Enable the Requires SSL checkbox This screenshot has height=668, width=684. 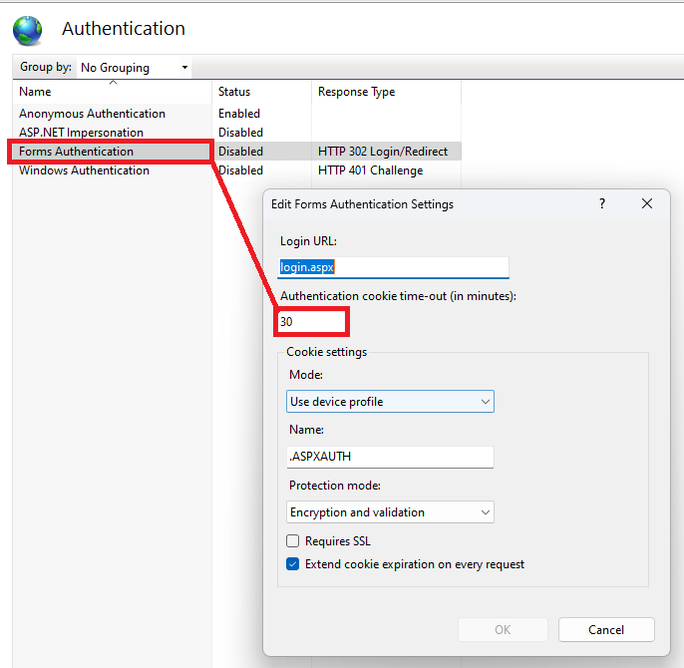tap(293, 541)
